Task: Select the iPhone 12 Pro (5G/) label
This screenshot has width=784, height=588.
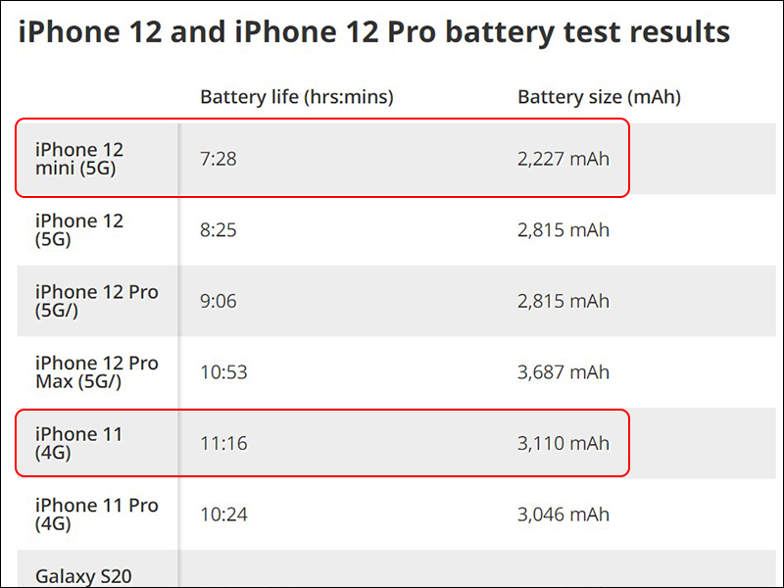Action: click(x=96, y=301)
